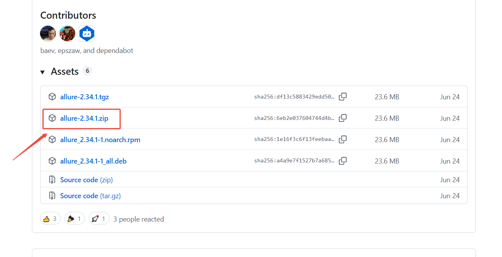Copy sha256 of the noarch.rpm asset
The width and height of the screenshot is (502, 257).
(x=343, y=140)
